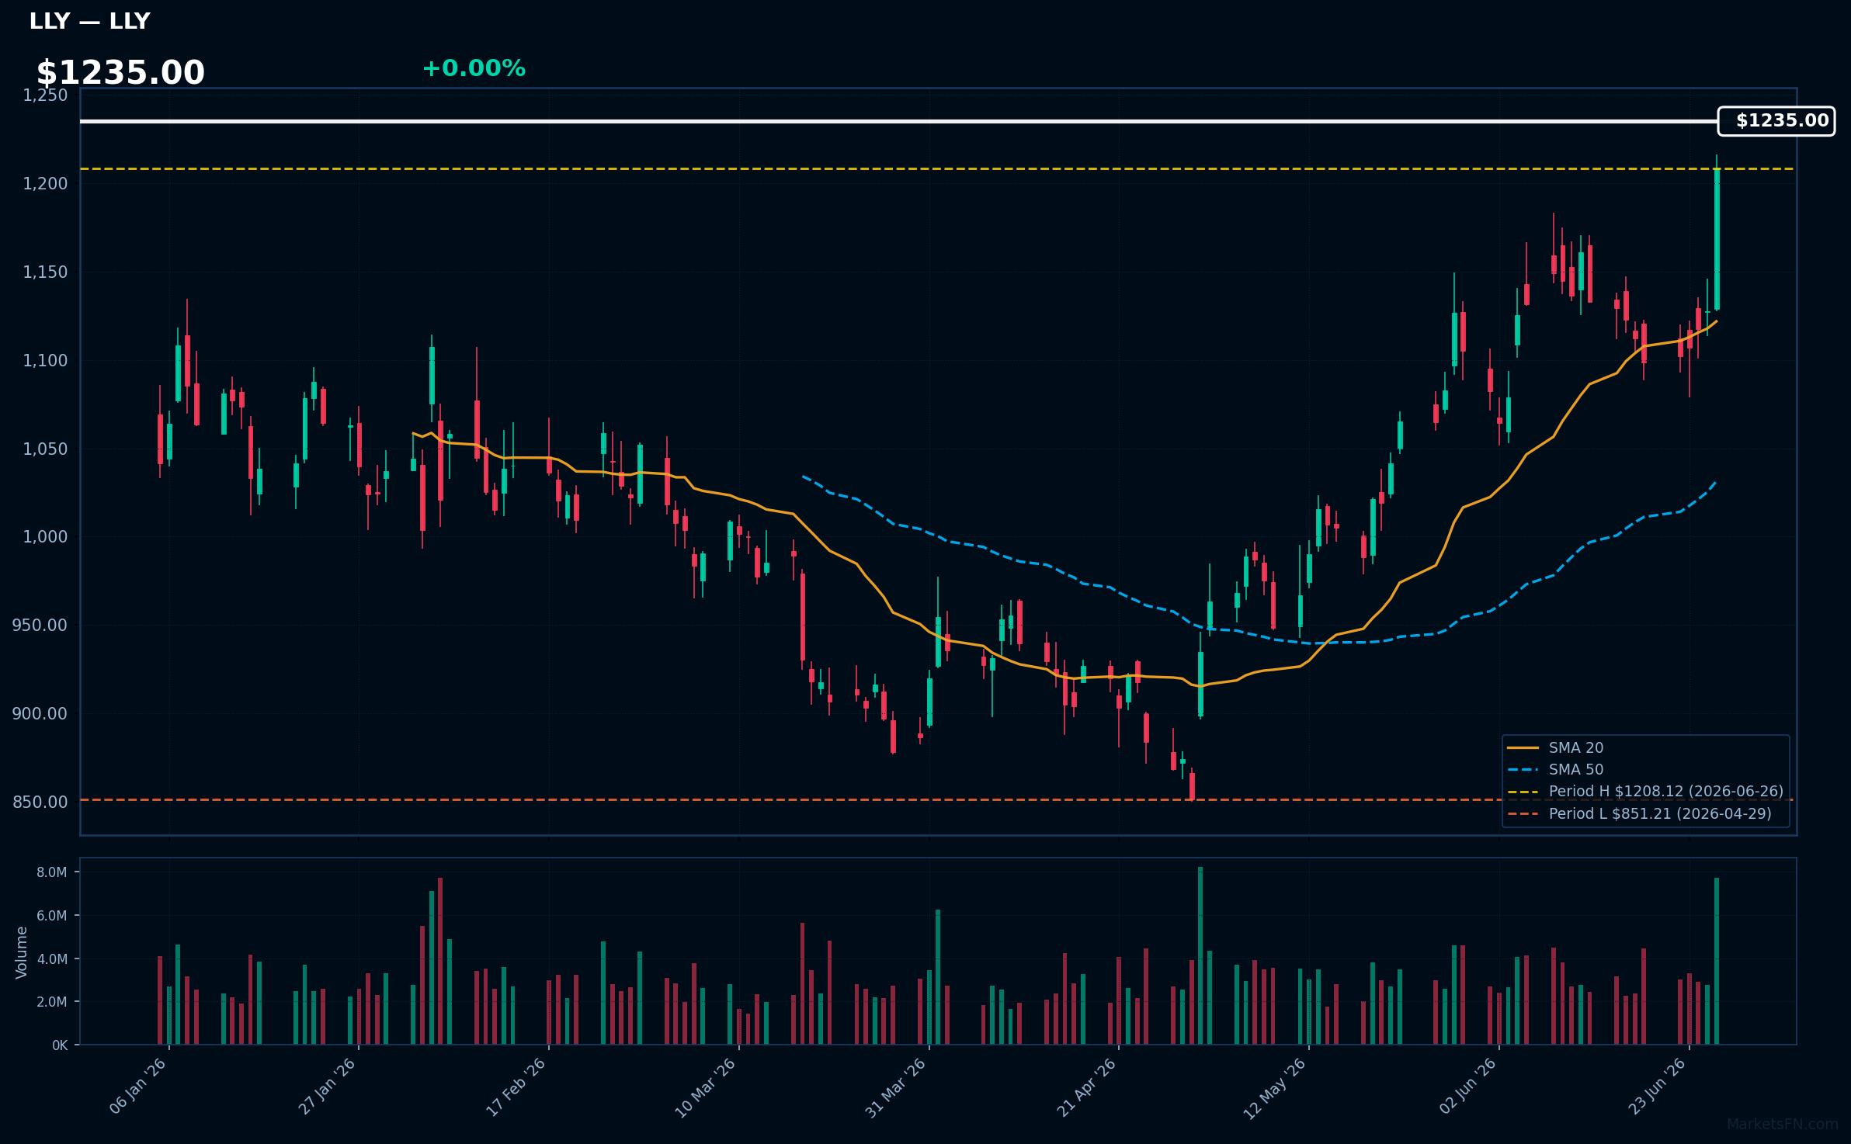Click the 1,250 price axis label
Image resolution: width=1851 pixels, height=1144 pixels.
(x=45, y=95)
